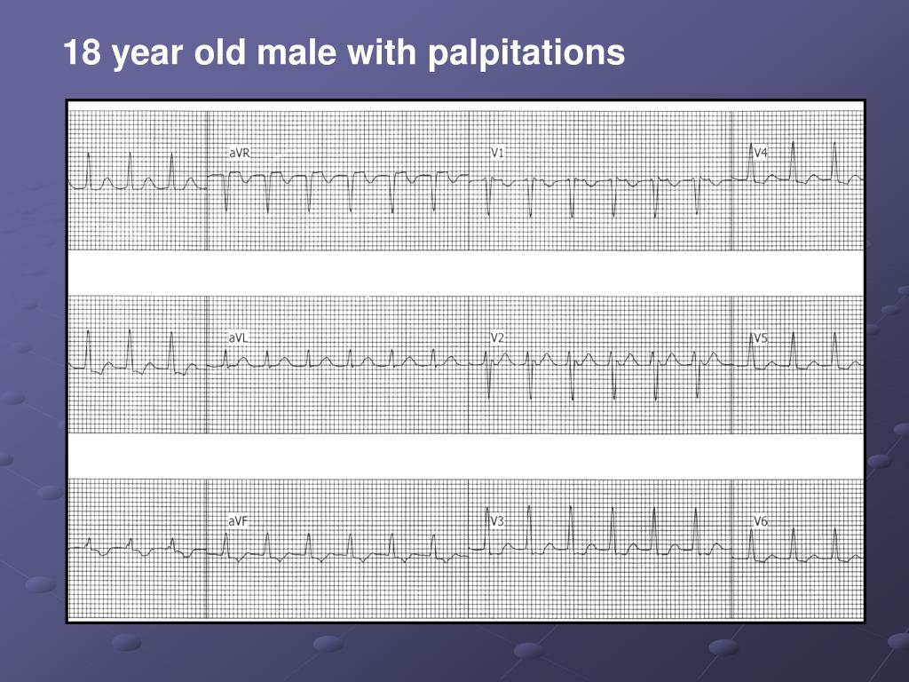Click the V1 lead label
Viewport: 909px width, 682px height.
pos(497,153)
